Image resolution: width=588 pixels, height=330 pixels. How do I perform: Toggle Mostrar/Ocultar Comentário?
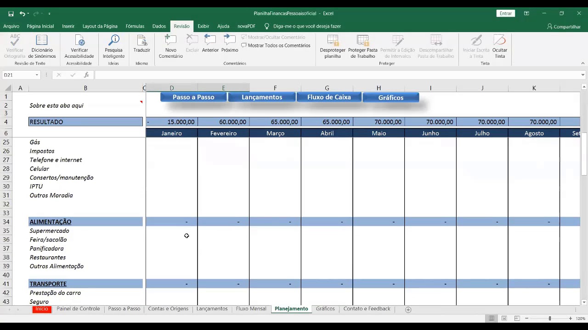point(273,37)
